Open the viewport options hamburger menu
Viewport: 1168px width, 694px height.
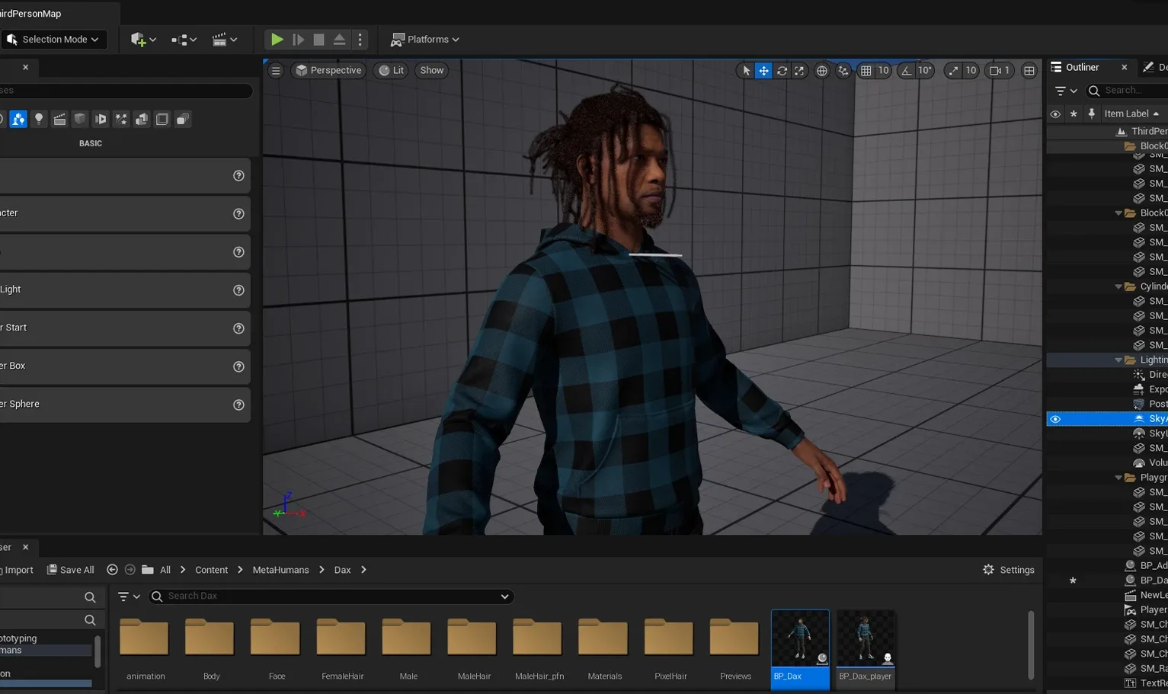[x=275, y=70]
